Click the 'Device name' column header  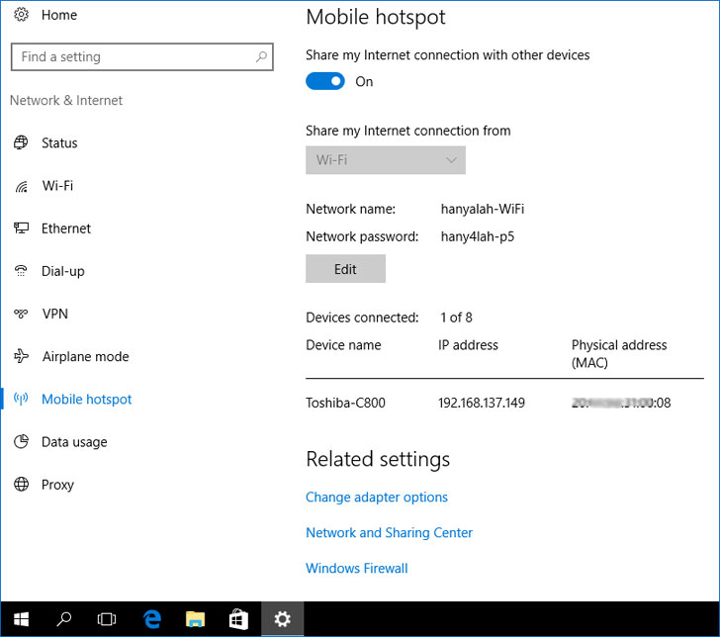tap(343, 345)
